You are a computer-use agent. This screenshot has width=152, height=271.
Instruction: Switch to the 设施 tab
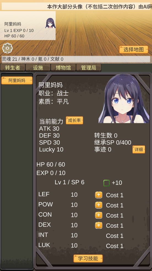(x=38, y=68)
